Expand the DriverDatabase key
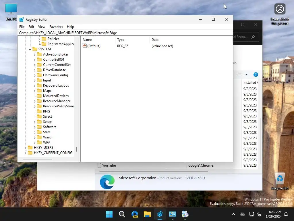This screenshot has height=221, width=294. tap(34, 70)
